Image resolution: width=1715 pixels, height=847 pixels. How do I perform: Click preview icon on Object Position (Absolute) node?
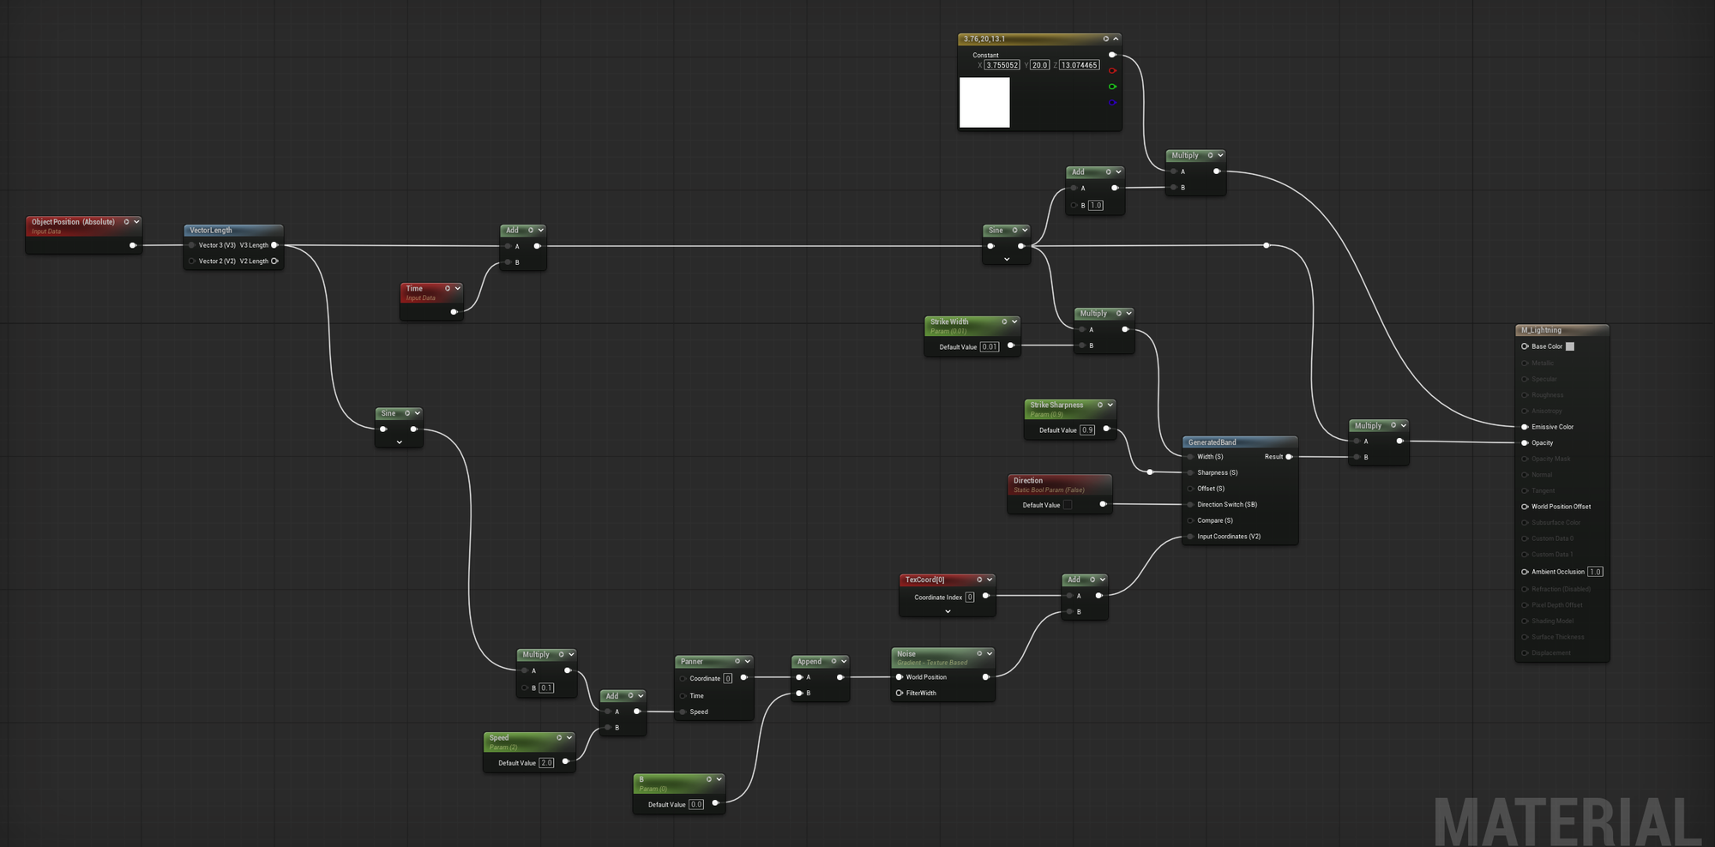[x=126, y=222]
